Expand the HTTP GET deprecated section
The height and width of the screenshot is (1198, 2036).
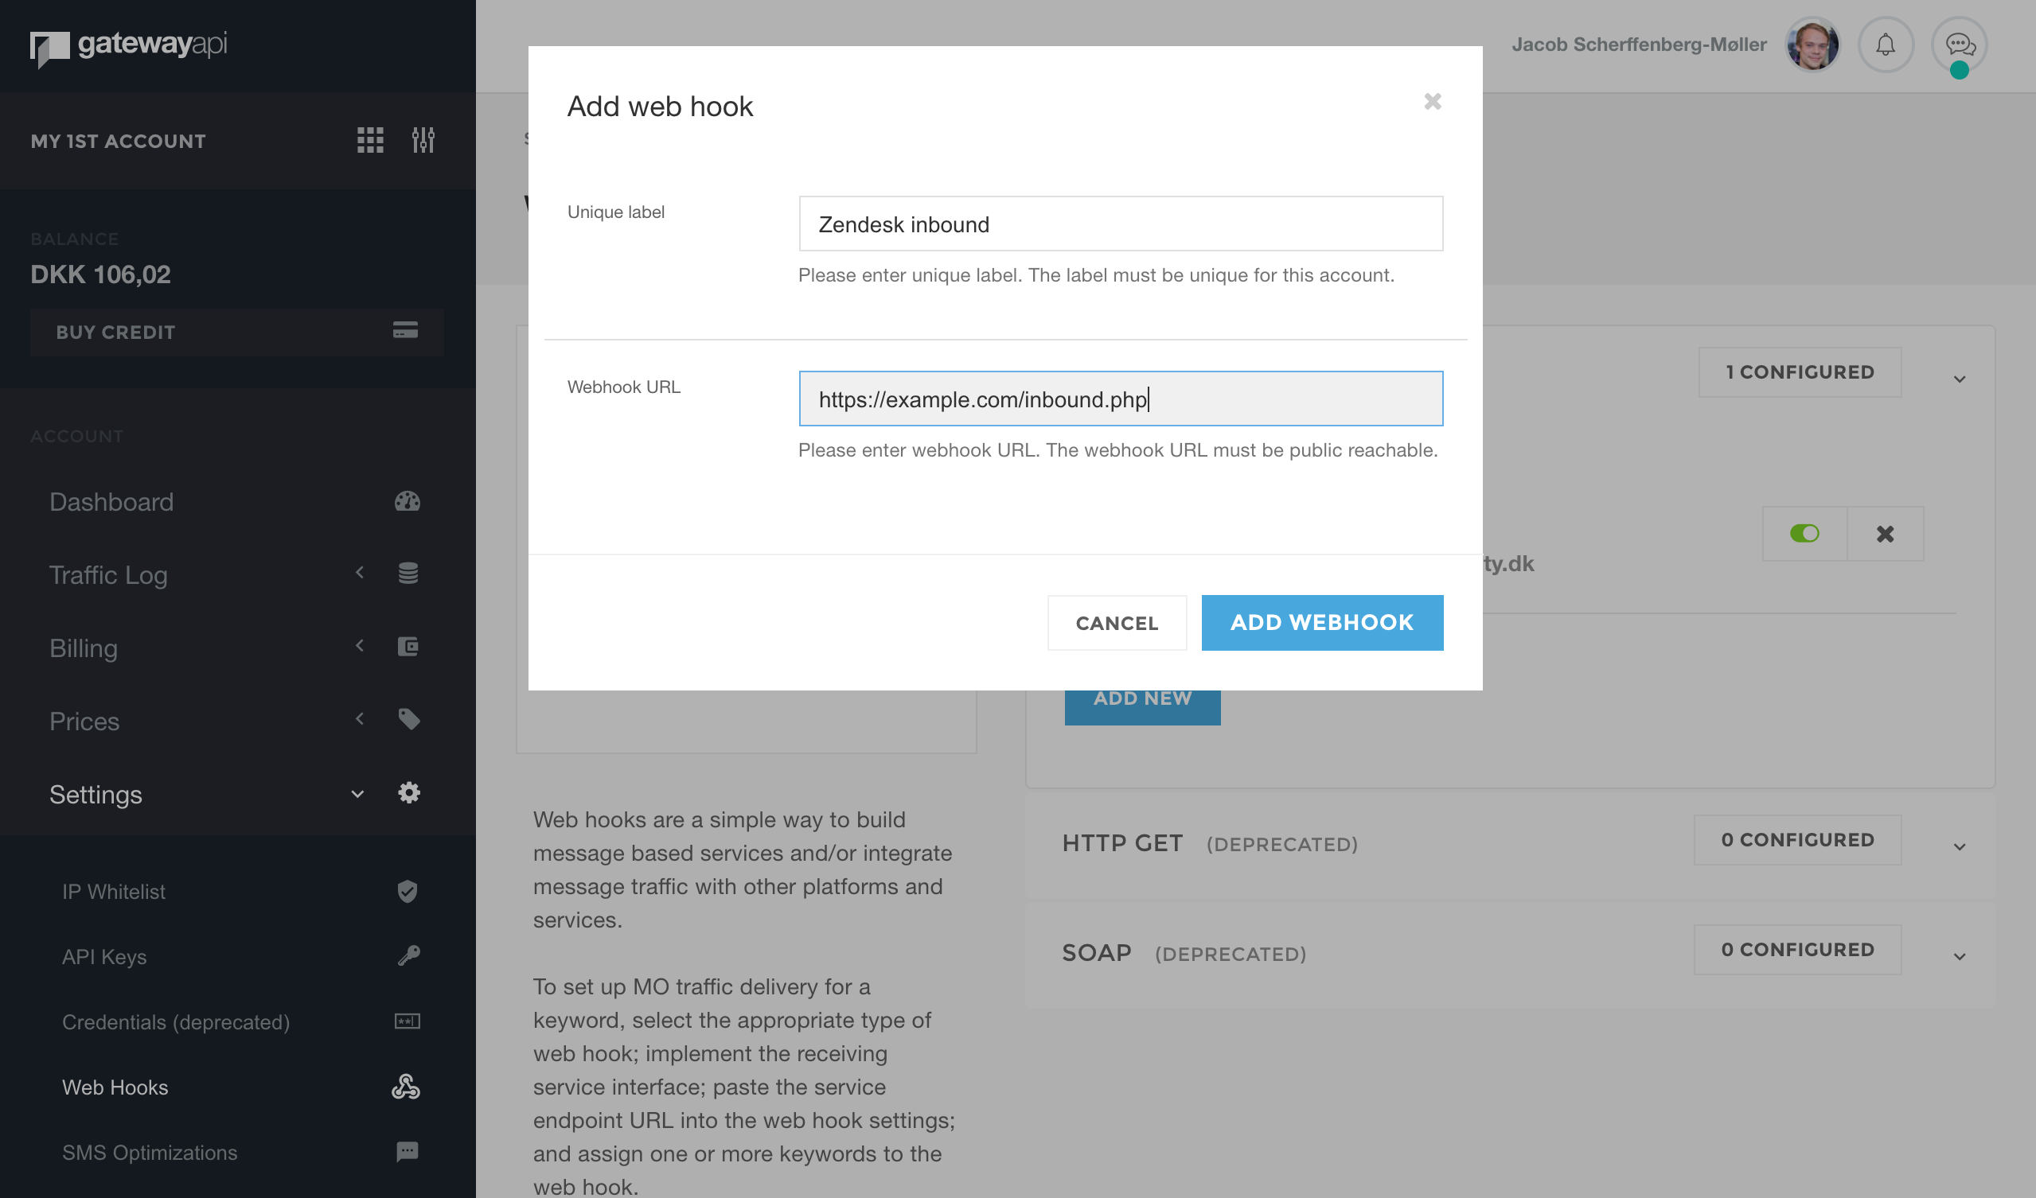1959,846
